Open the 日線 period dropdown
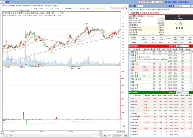 56,13
